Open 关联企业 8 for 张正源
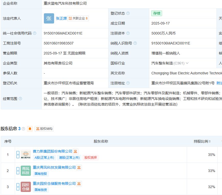The image size is (222, 195). click(x=78, y=18)
